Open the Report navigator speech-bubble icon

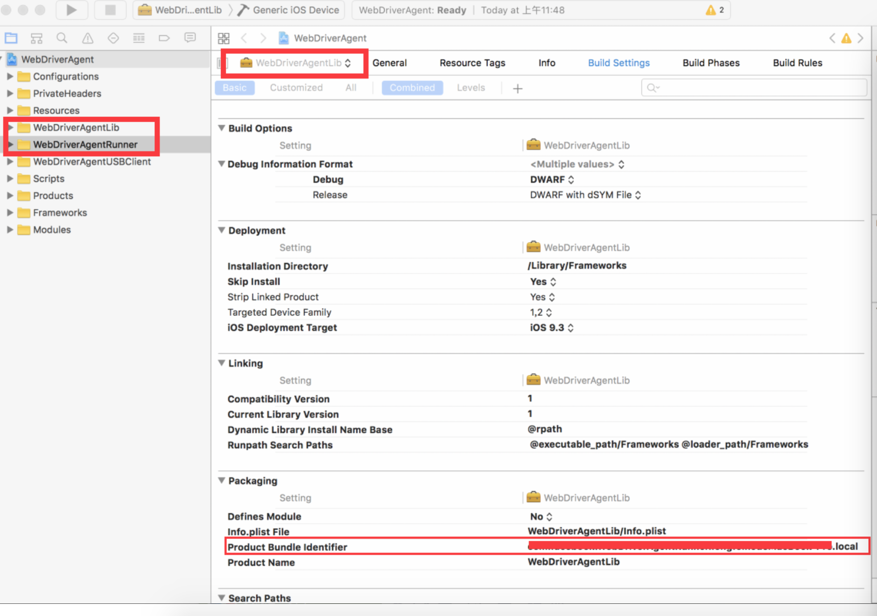click(x=190, y=38)
